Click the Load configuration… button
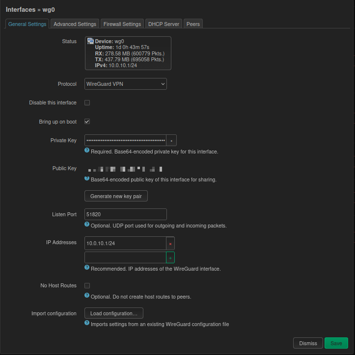 click(114, 313)
